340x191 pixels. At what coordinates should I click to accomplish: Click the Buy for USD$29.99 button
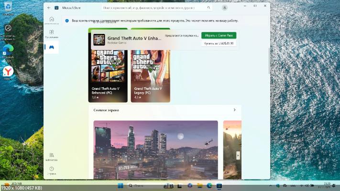(x=219, y=43)
